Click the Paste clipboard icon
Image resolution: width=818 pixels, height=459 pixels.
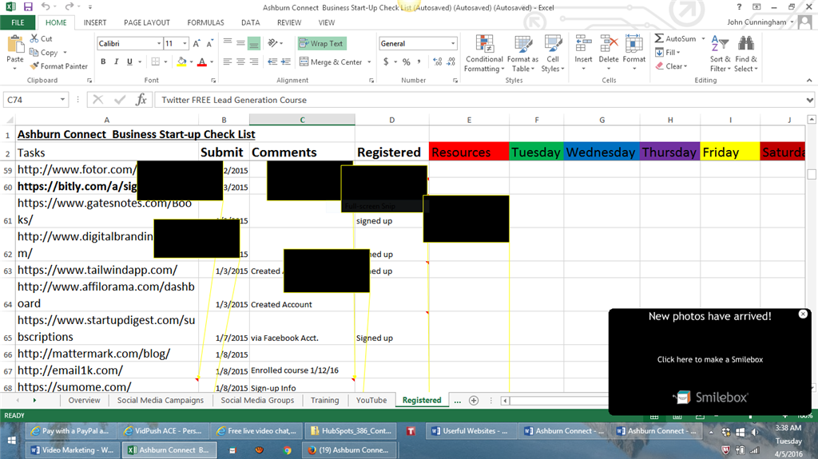[15, 45]
